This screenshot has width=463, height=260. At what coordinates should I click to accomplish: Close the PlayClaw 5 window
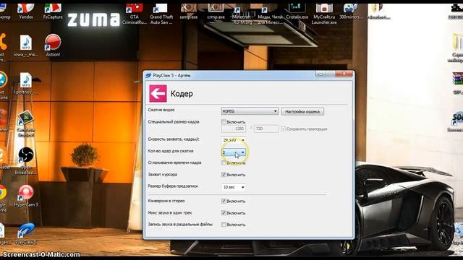(x=344, y=74)
